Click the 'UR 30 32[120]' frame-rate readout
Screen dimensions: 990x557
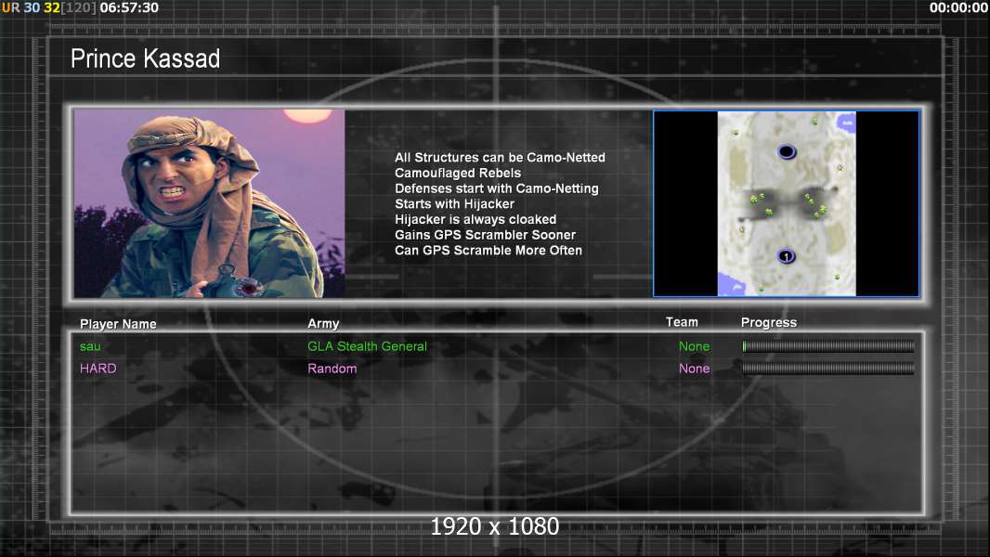[x=49, y=8]
